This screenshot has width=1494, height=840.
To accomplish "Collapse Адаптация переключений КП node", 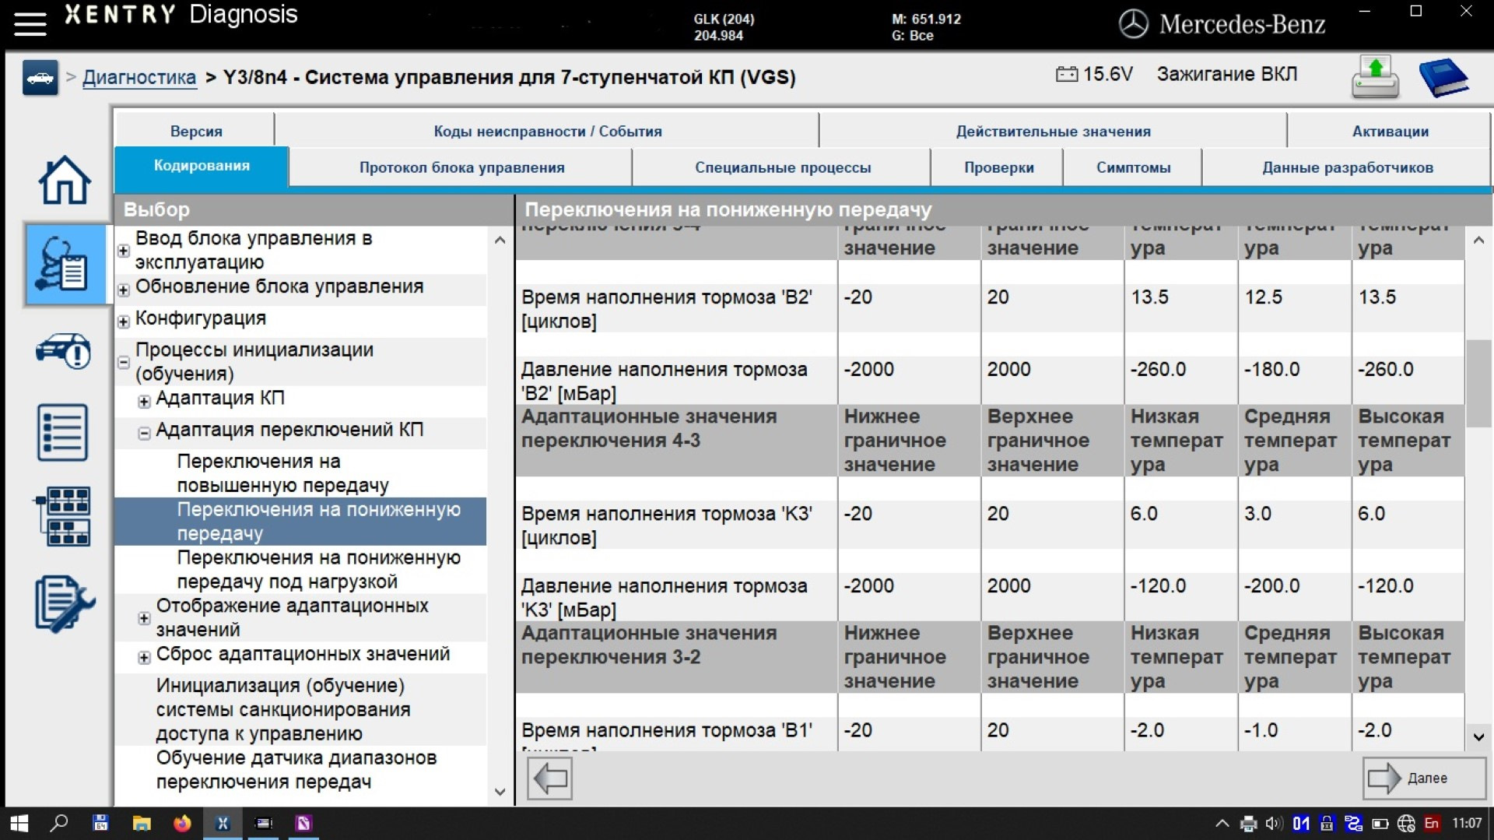I will [x=144, y=434].
